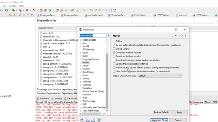Check Update Maven projects on startup
Image resolution: width=218 pixels, height=122 pixels.
114,64
